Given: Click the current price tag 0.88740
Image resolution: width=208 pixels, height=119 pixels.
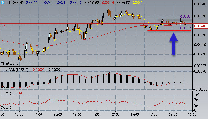Looking at the screenshot, I should coord(200,26).
